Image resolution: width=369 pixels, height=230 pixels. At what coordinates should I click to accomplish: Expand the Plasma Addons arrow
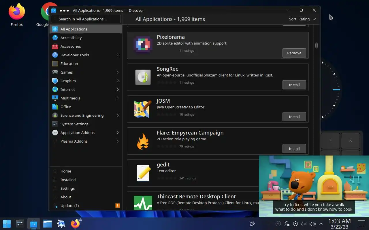point(118,141)
